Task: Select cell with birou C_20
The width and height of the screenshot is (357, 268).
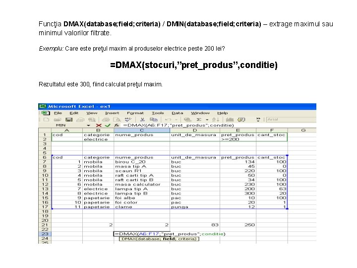Action: point(142,162)
